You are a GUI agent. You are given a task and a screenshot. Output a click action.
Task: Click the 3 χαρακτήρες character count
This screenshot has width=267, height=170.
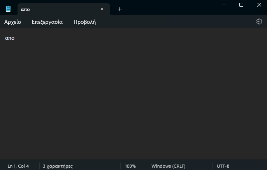pos(58,166)
